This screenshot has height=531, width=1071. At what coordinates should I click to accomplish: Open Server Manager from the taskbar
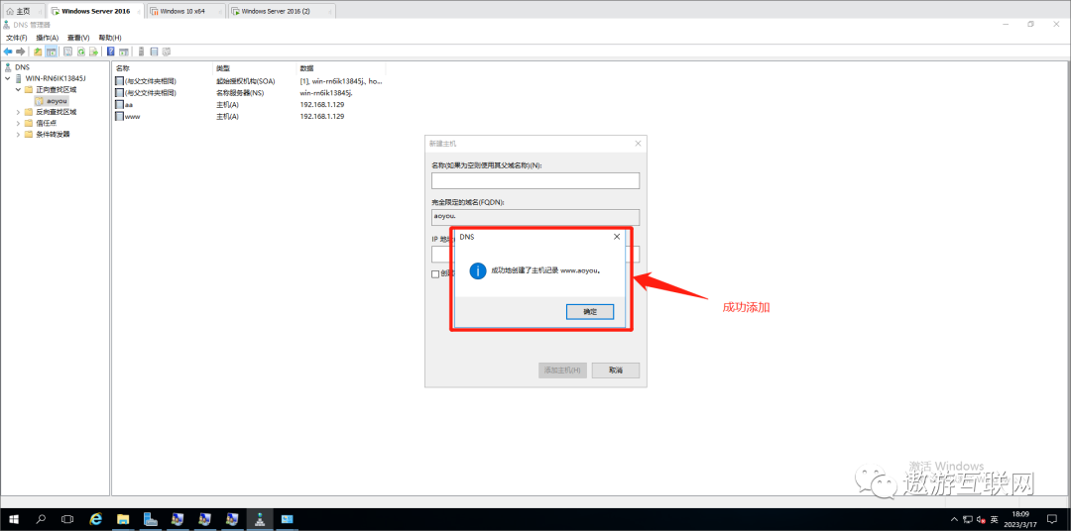(x=151, y=519)
